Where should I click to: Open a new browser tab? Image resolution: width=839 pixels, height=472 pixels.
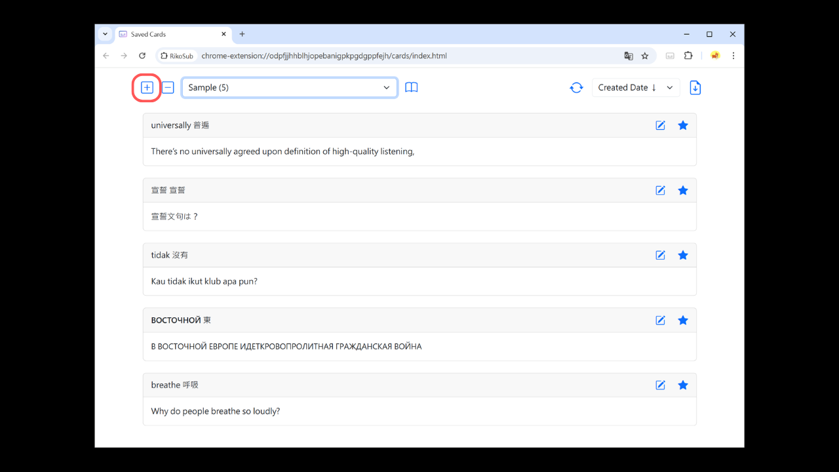click(x=242, y=34)
